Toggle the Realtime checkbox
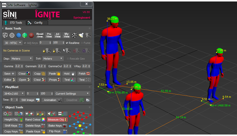 [67, 43]
